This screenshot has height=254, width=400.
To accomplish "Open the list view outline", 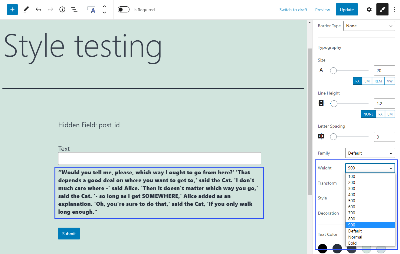I will pyautogui.click(x=74, y=9).
